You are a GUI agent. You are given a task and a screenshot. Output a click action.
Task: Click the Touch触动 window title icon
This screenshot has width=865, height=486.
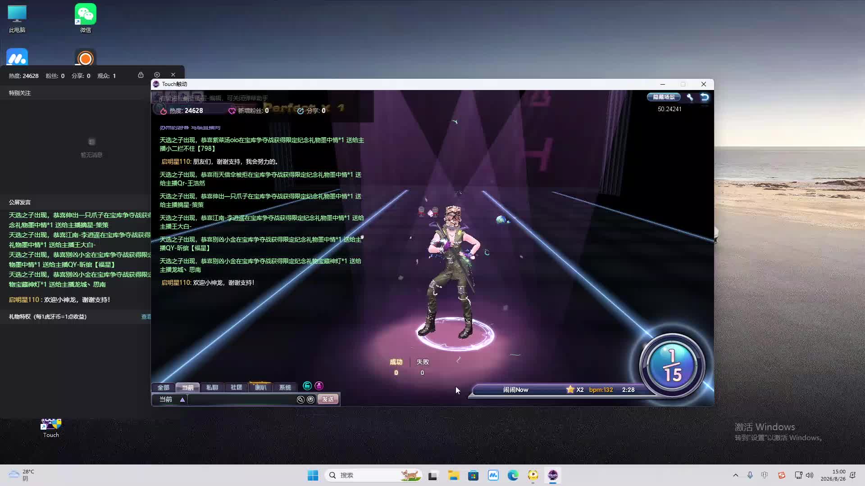[x=156, y=84]
